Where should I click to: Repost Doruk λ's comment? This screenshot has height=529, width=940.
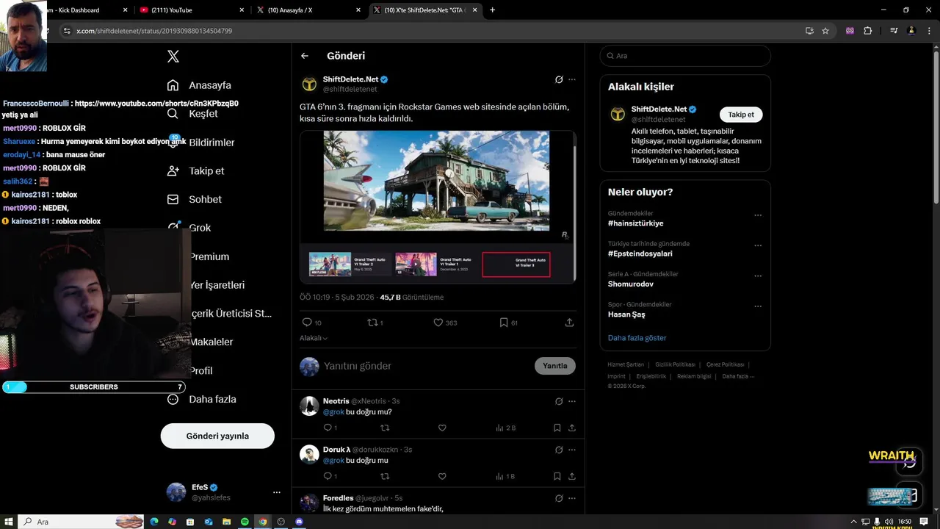[x=385, y=476]
